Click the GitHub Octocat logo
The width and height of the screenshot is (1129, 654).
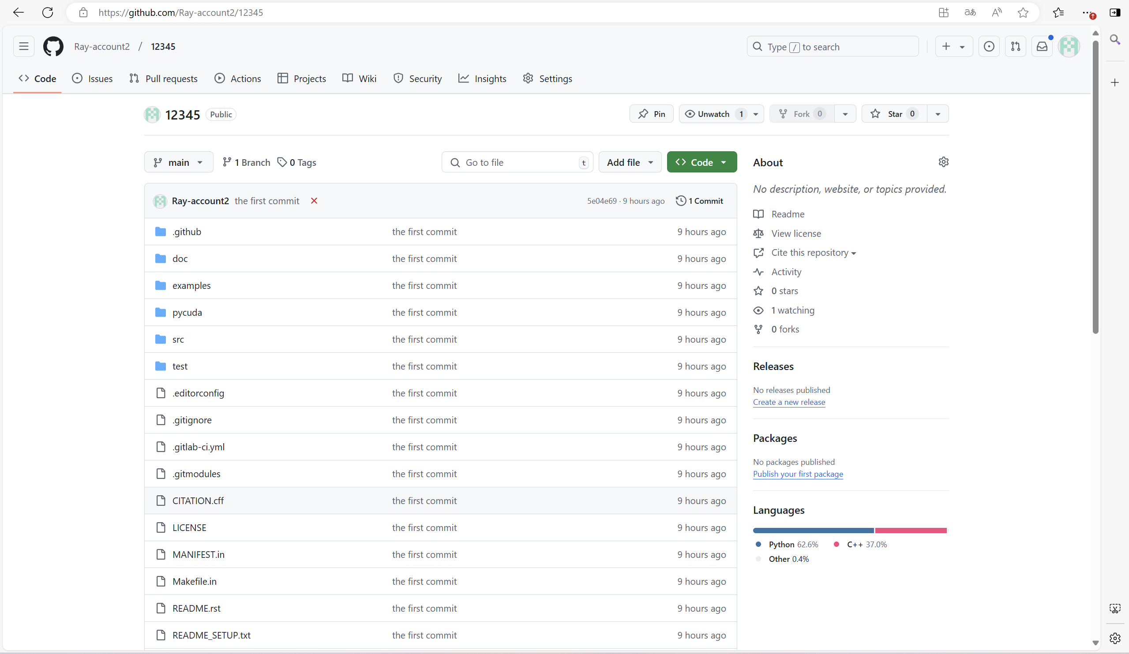(53, 47)
